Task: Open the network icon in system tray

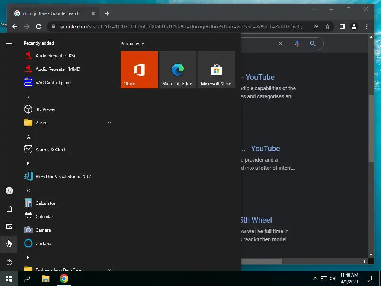Action: click(x=324, y=279)
